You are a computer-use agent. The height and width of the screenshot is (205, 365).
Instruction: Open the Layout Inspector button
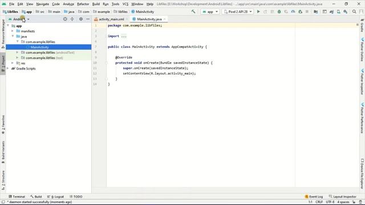click(x=343, y=196)
